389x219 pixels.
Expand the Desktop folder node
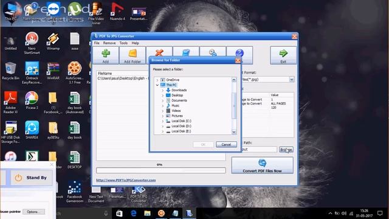pos(163,96)
